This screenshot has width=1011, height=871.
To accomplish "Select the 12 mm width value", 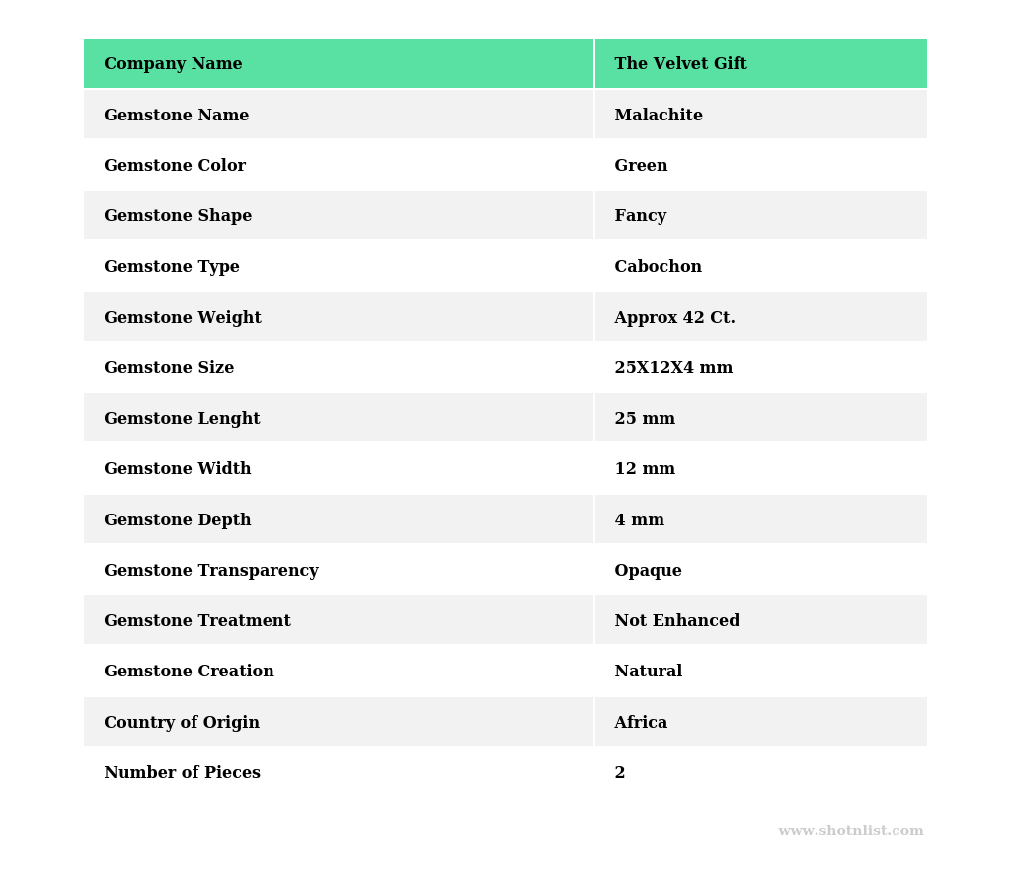I will [x=645, y=469].
